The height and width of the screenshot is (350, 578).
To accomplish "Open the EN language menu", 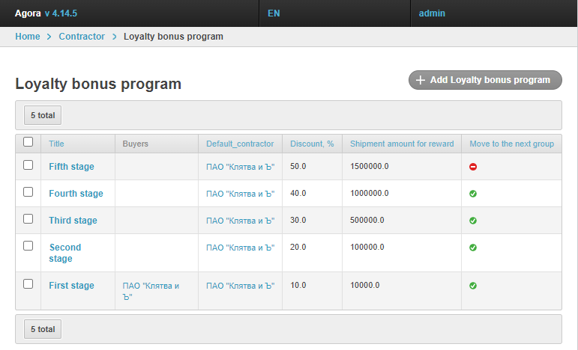I will (274, 13).
